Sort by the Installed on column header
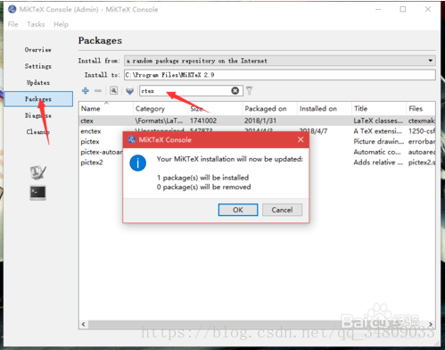Screen dimensions: 445x350 point(324,109)
